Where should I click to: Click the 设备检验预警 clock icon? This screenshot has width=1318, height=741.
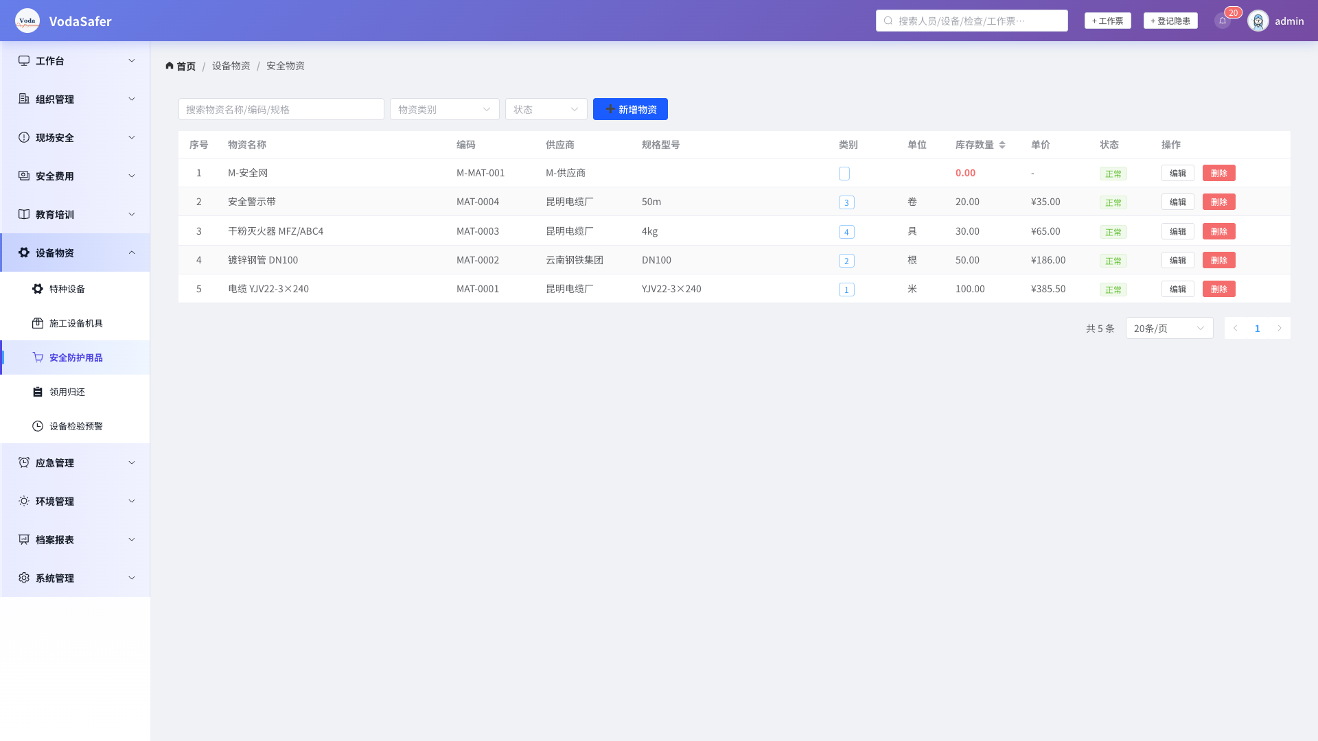point(38,426)
